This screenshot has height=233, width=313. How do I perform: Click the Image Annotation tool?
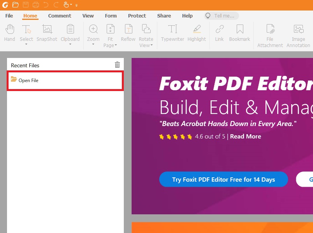coord(298,36)
